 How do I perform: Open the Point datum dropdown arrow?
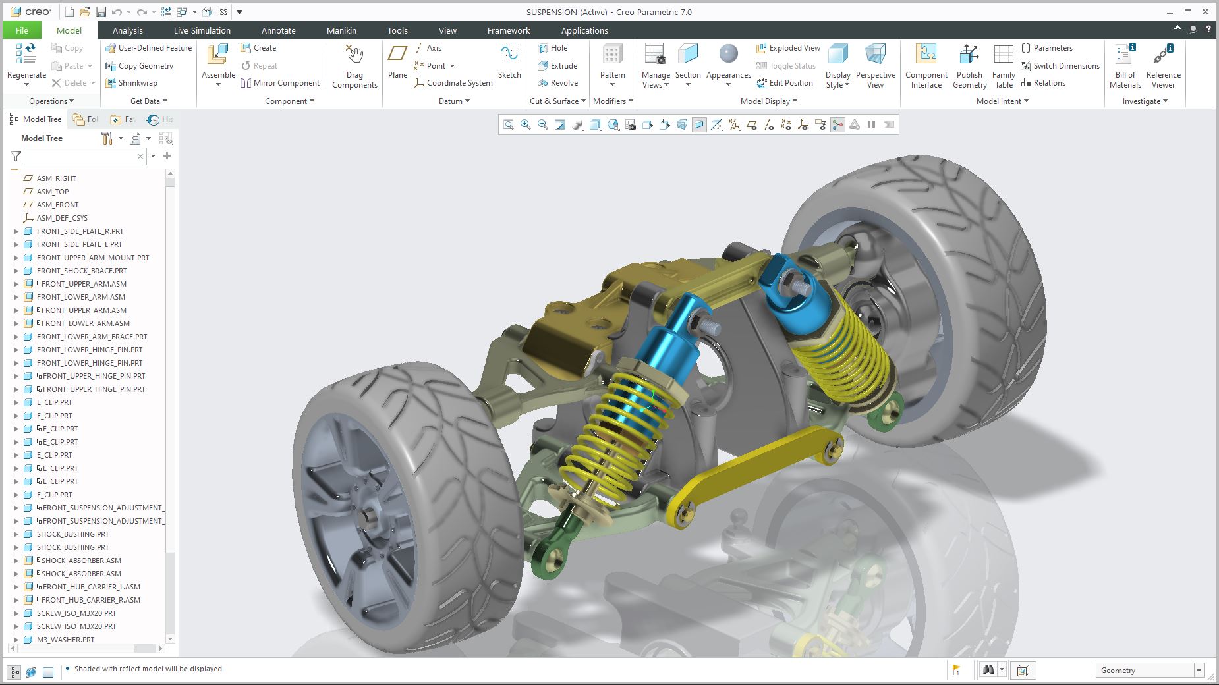452,66
